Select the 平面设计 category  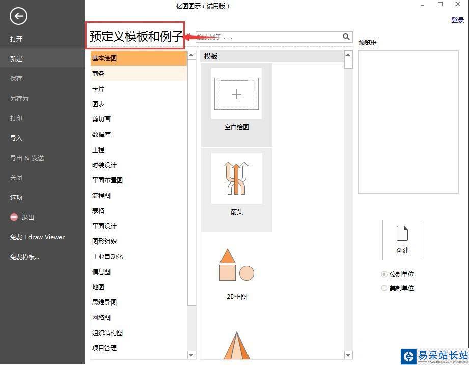(x=139, y=226)
